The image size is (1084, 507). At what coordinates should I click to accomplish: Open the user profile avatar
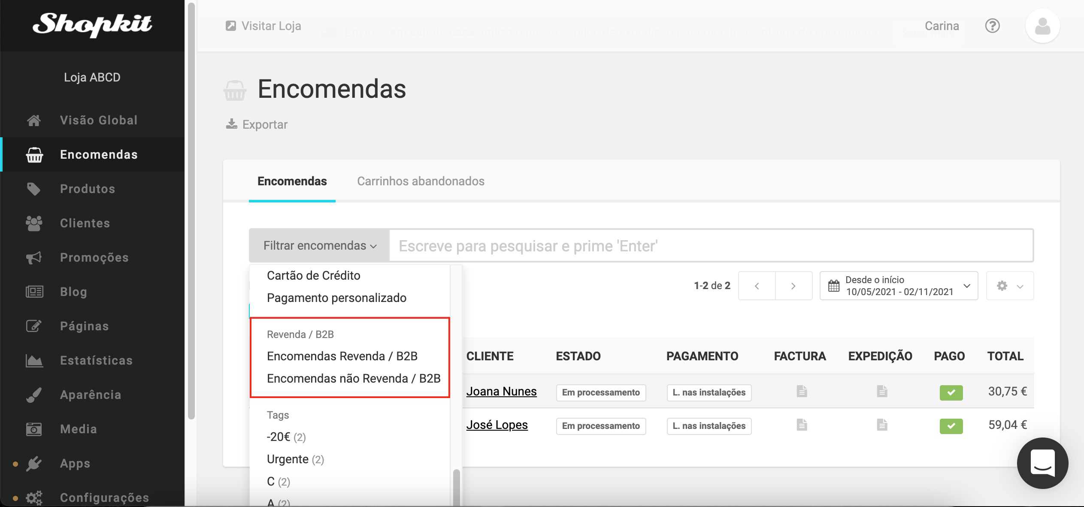click(1042, 26)
